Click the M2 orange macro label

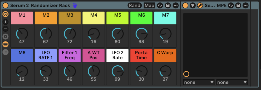[46, 18]
